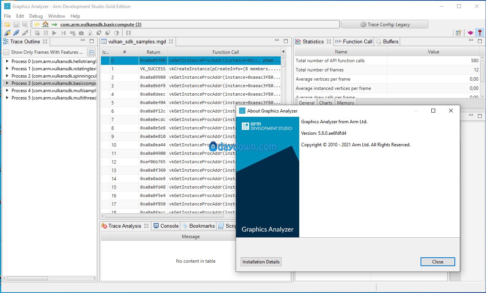
Task: Click the half-filled circle toolbar icon
Action: [117, 33]
